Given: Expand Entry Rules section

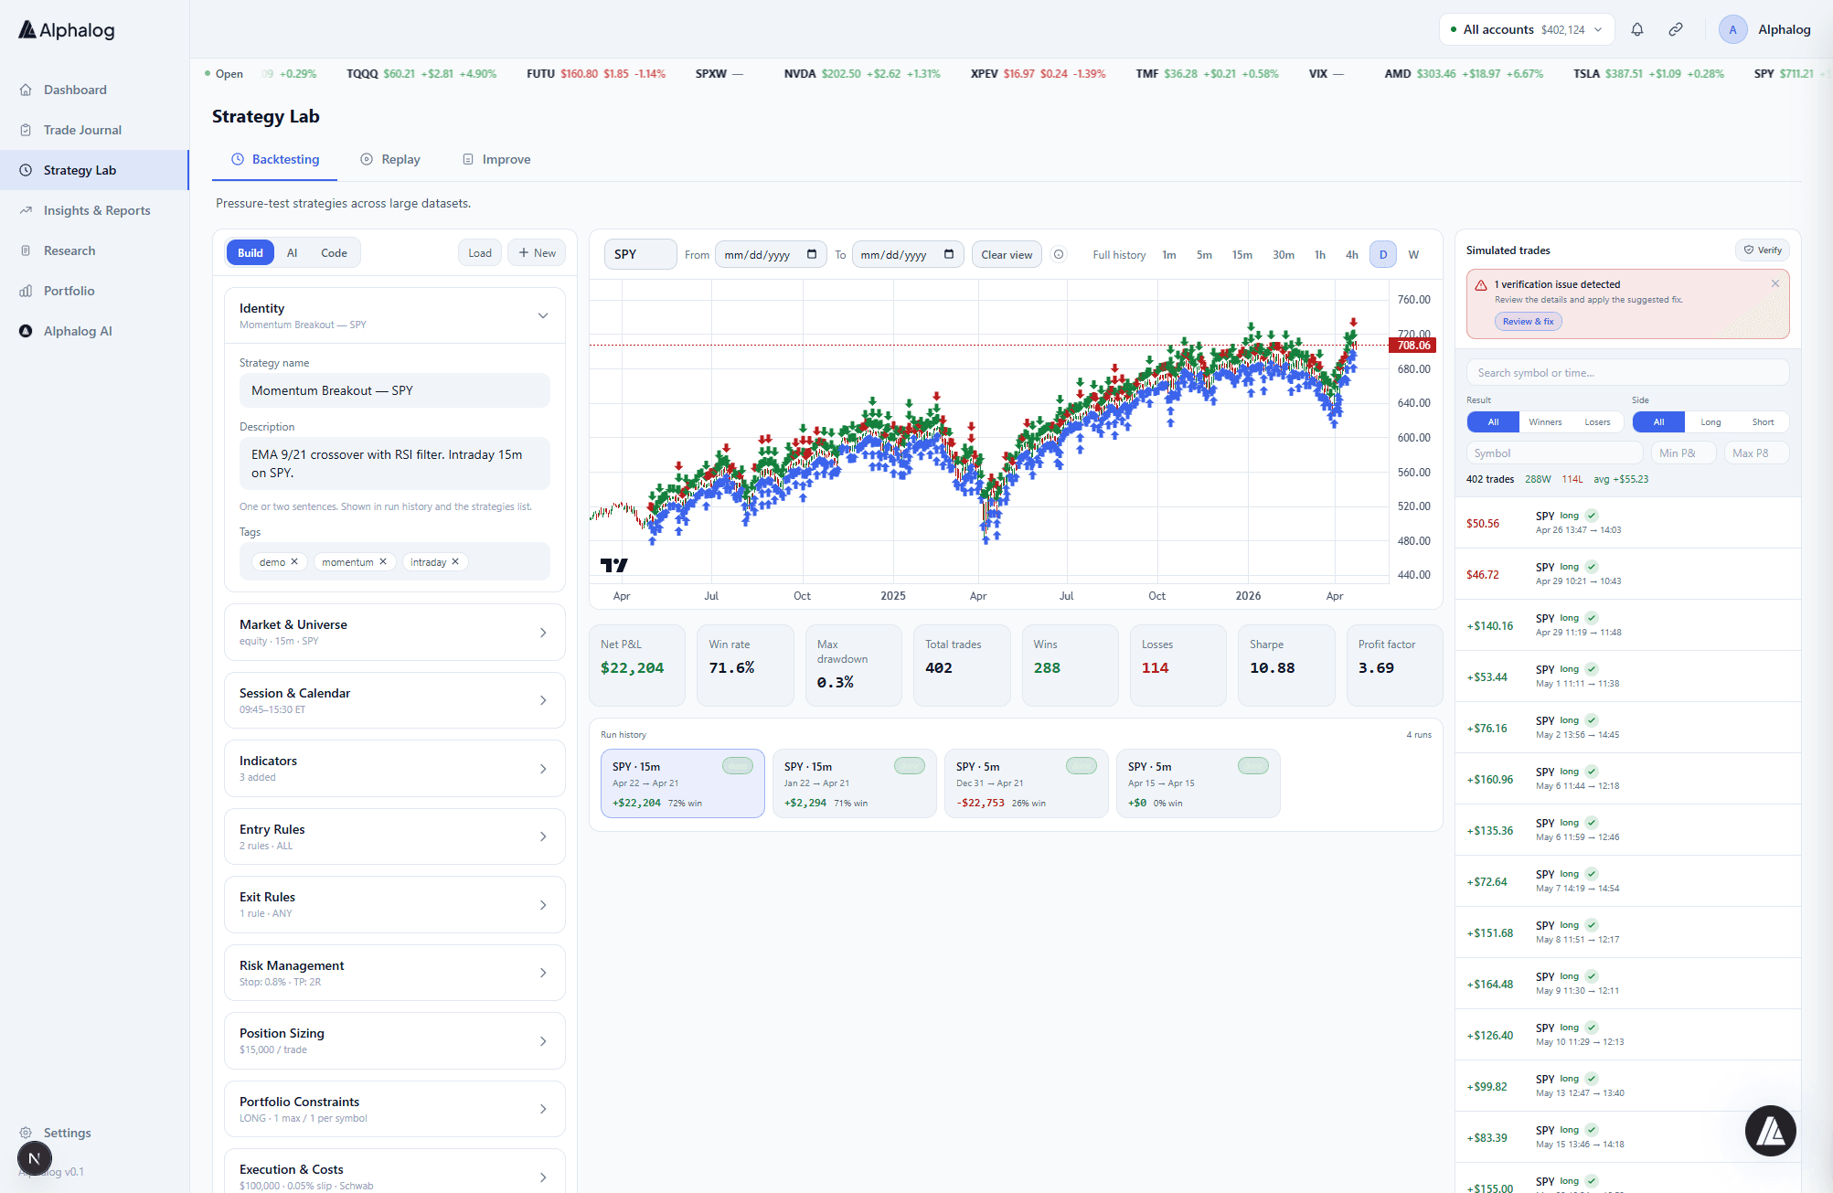Looking at the screenshot, I should pos(395,836).
